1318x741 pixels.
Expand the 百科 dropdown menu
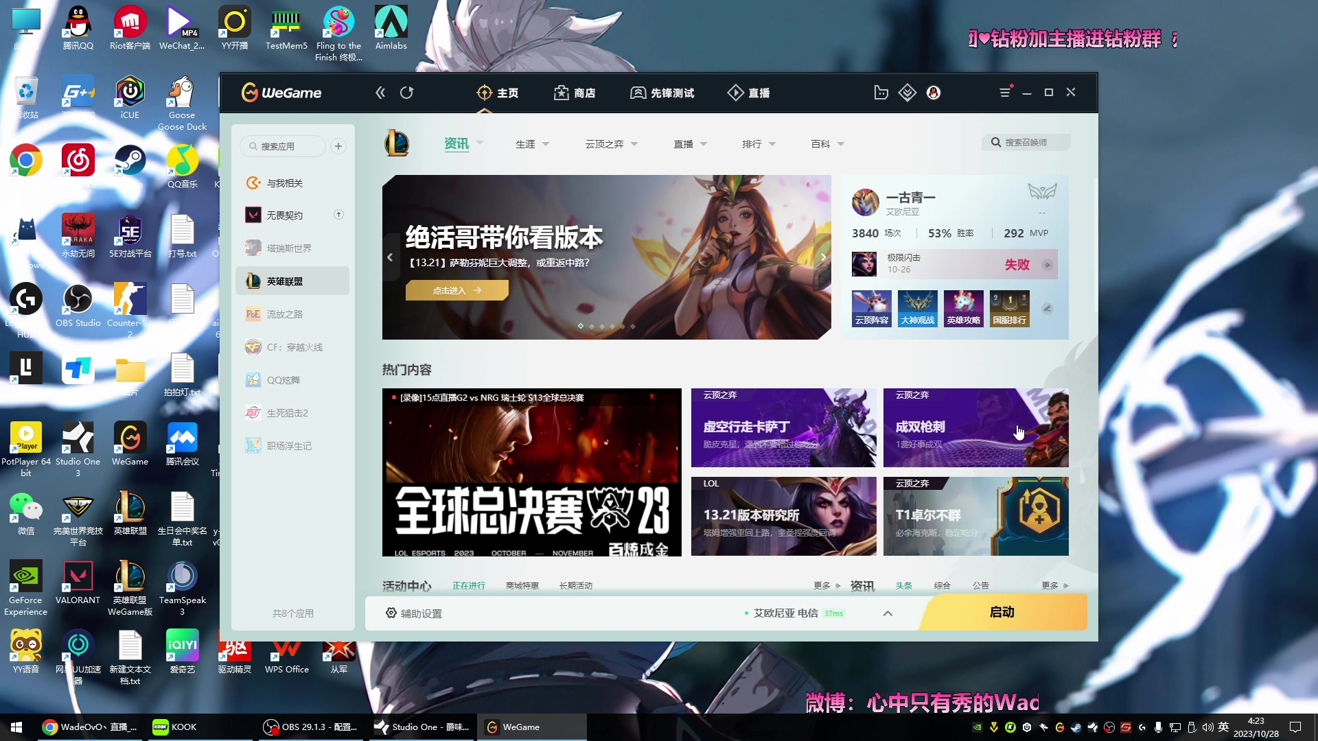point(841,144)
